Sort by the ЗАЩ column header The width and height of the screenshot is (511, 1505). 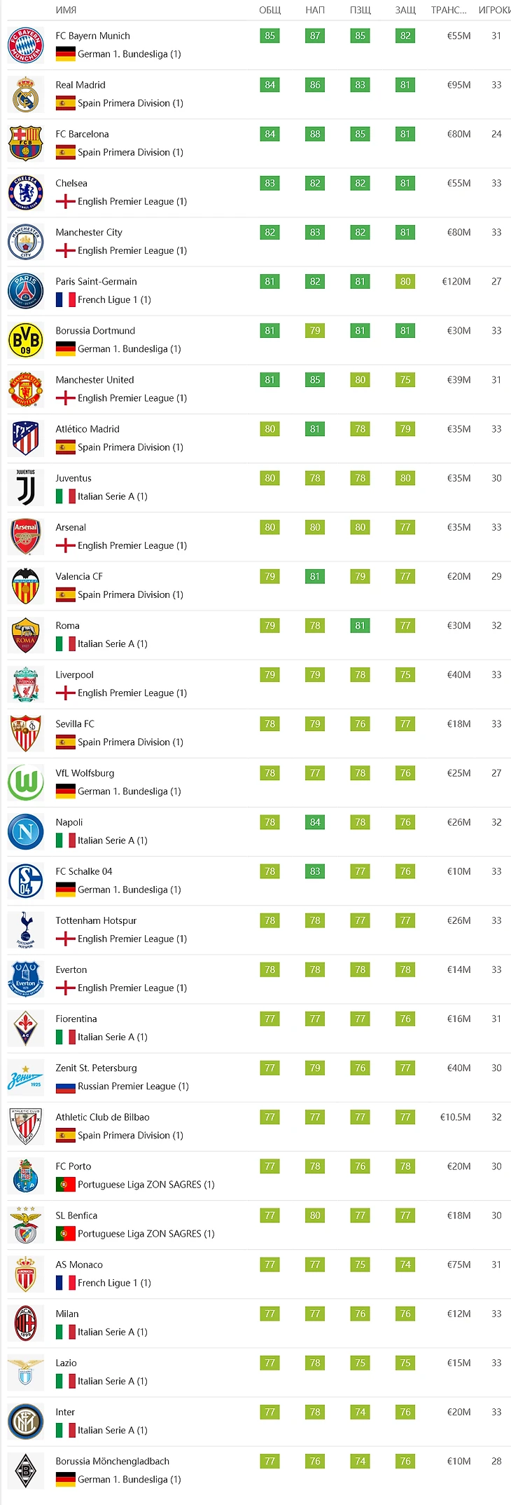click(x=405, y=10)
